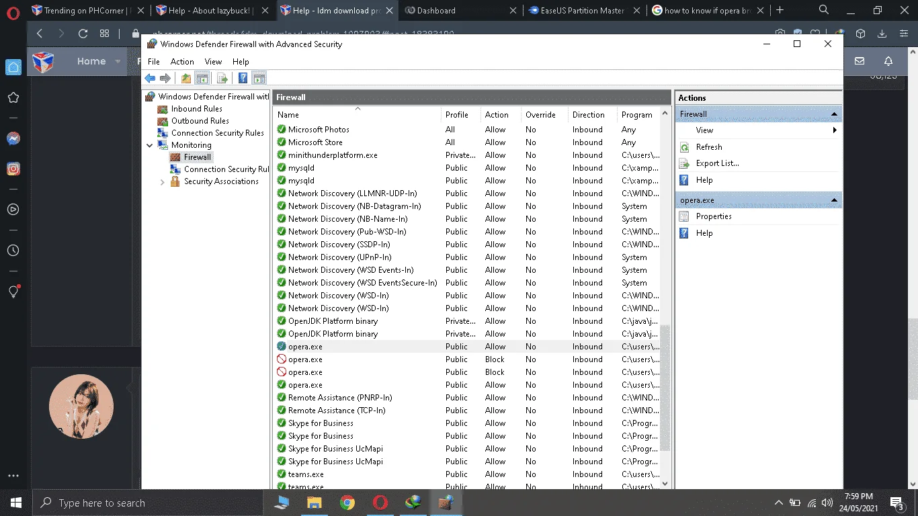Image resolution: width=918 pixels, height=516 pixels.
Task: Click the grey Forward arrow in firewall toolbar
Action: [x=165, y=79]
